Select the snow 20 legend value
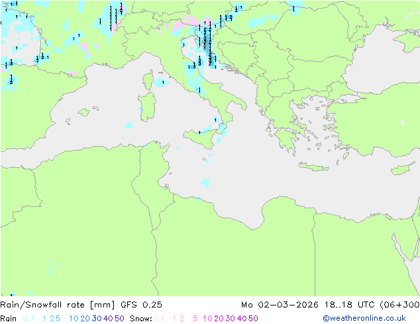This screenshot has height=324, width=420. 219,319
